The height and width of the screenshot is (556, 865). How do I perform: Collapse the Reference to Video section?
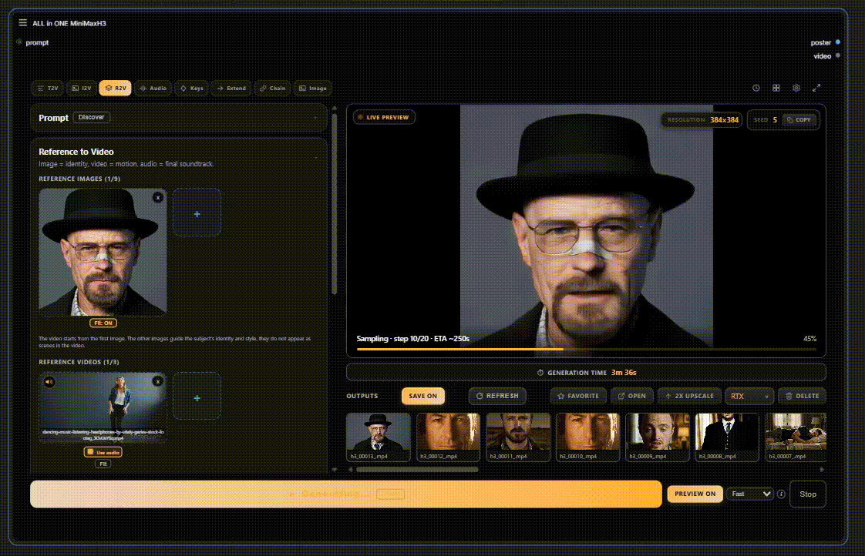315,159
